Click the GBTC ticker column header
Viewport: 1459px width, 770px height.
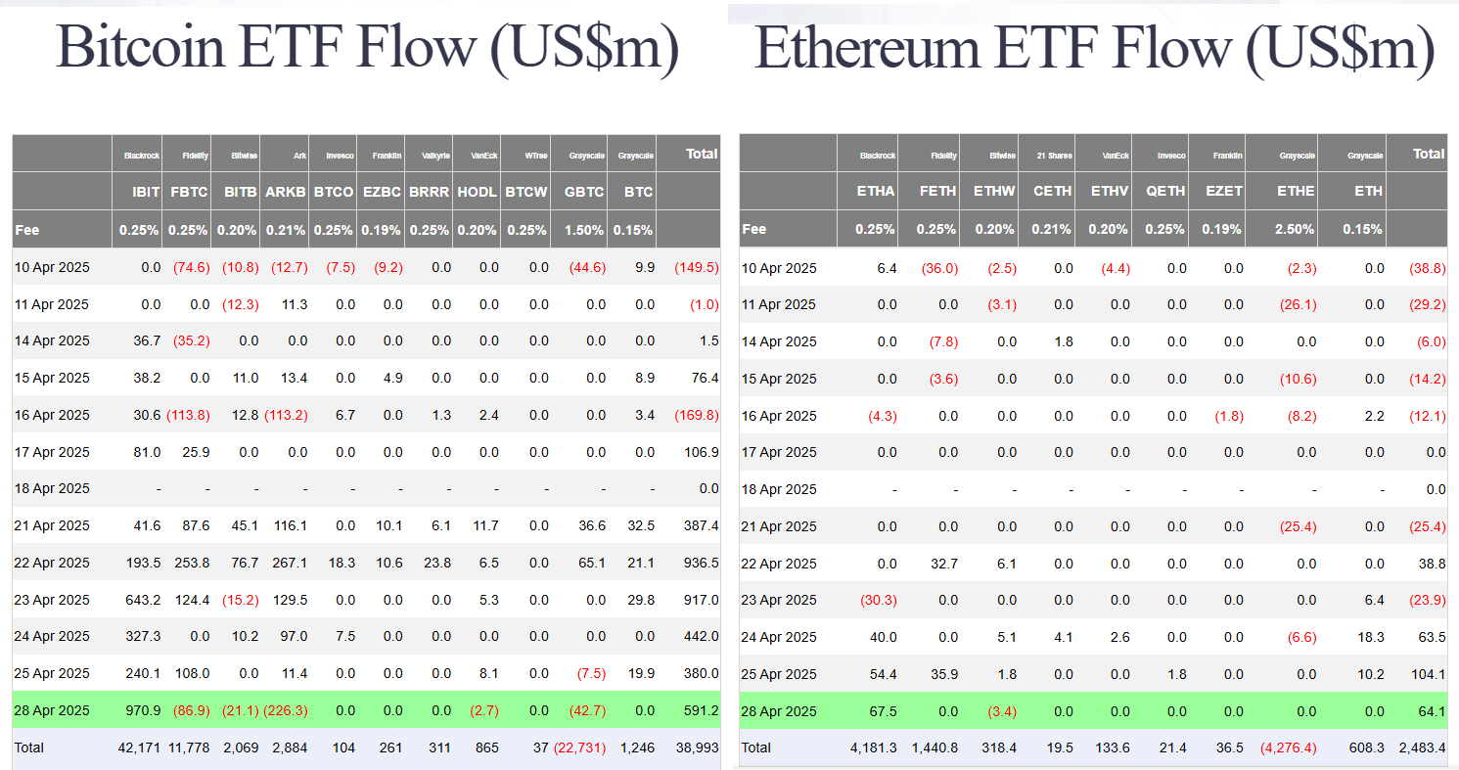click(x=583, y=192)
